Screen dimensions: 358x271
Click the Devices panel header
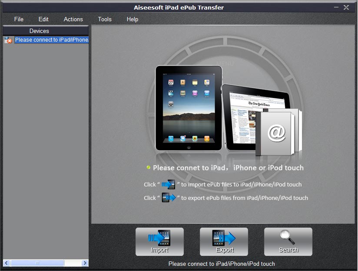click(x=46, y=31)
